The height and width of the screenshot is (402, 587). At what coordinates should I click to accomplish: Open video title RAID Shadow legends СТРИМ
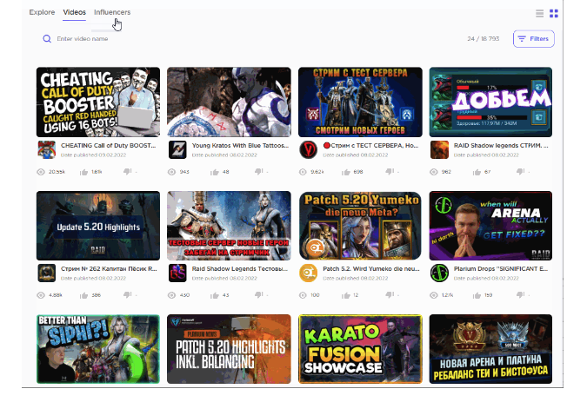click(x=501, y=145)
